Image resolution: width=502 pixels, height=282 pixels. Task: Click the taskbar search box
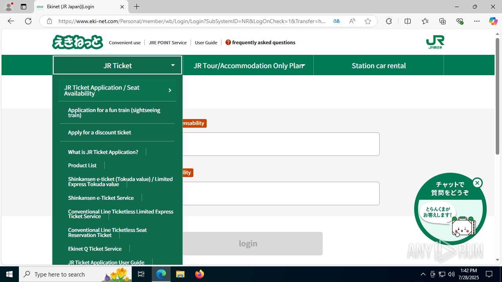click(75, 274)
